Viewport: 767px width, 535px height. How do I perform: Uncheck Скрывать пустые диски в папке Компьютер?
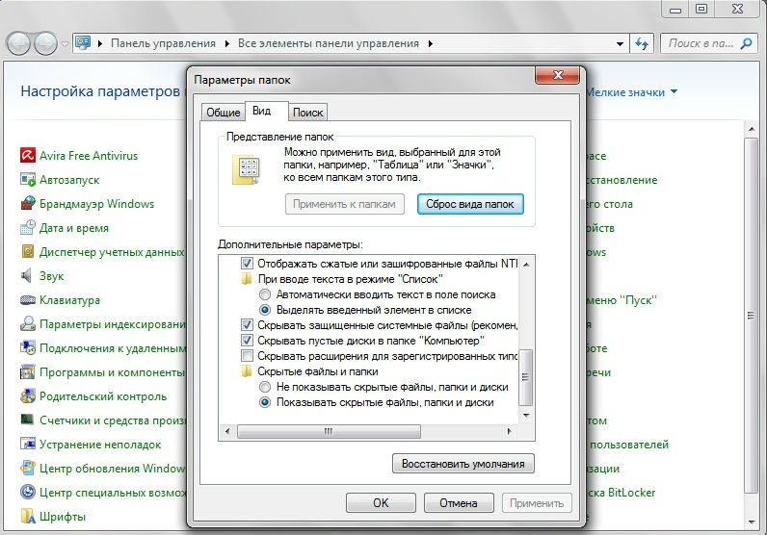pos(248,341)
